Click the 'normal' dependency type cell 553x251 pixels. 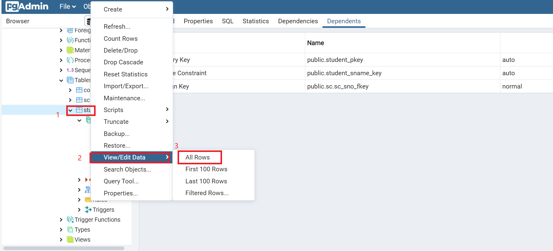pos(526,86)
